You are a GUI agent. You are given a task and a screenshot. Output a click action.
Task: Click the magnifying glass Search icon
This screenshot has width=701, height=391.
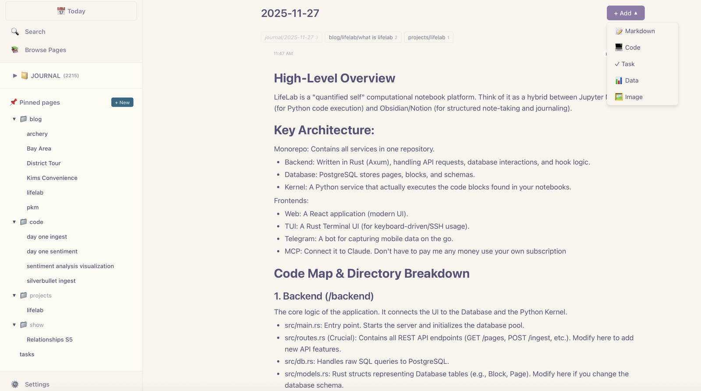click(15, 31)
